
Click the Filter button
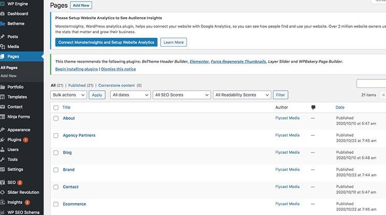[x=280, y=95]
